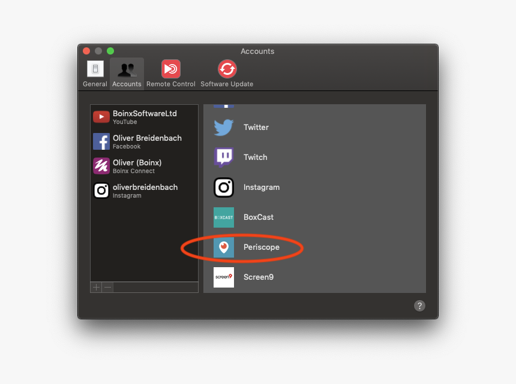Click the Boinx Connect icon for Oliver (Boinx)
The image size is (516, 384).
pyautogui.click(x=101, y=166)
